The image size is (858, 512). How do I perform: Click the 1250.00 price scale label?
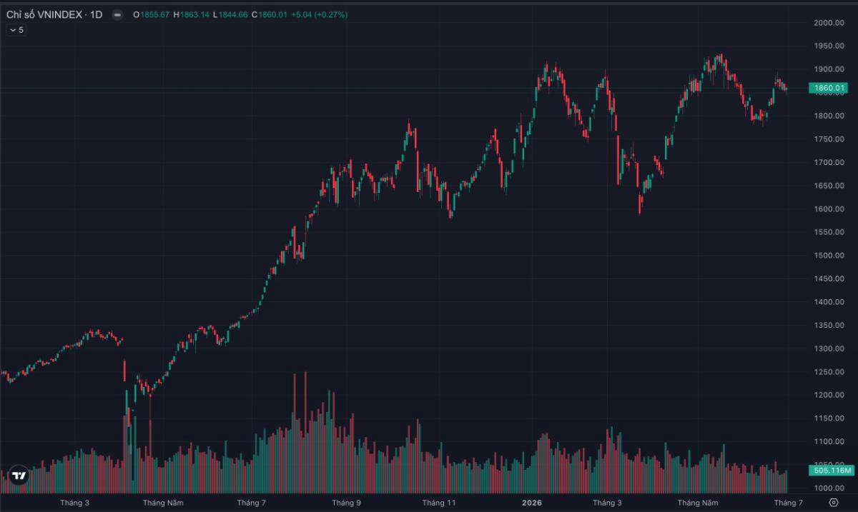point(829,372)
